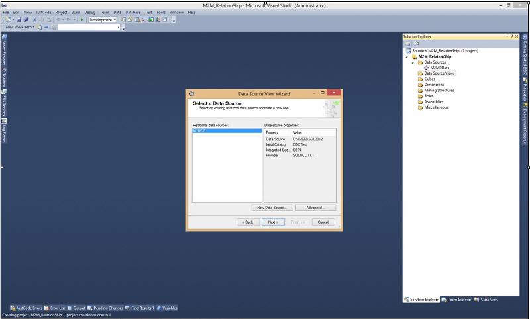This screenshot has height=319, width=530.
Task: Open the Server Explorer side tab
Action: coord(4,50)
